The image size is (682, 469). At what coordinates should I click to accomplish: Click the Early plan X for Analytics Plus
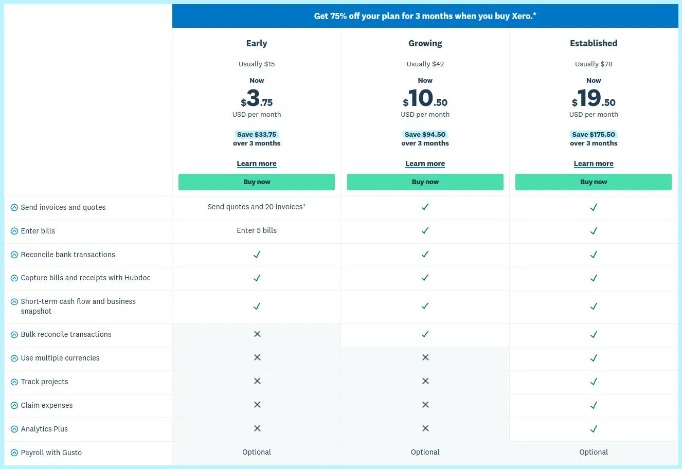[257, 428]
